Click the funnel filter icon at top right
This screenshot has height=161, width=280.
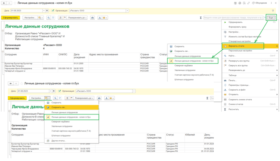273,11
